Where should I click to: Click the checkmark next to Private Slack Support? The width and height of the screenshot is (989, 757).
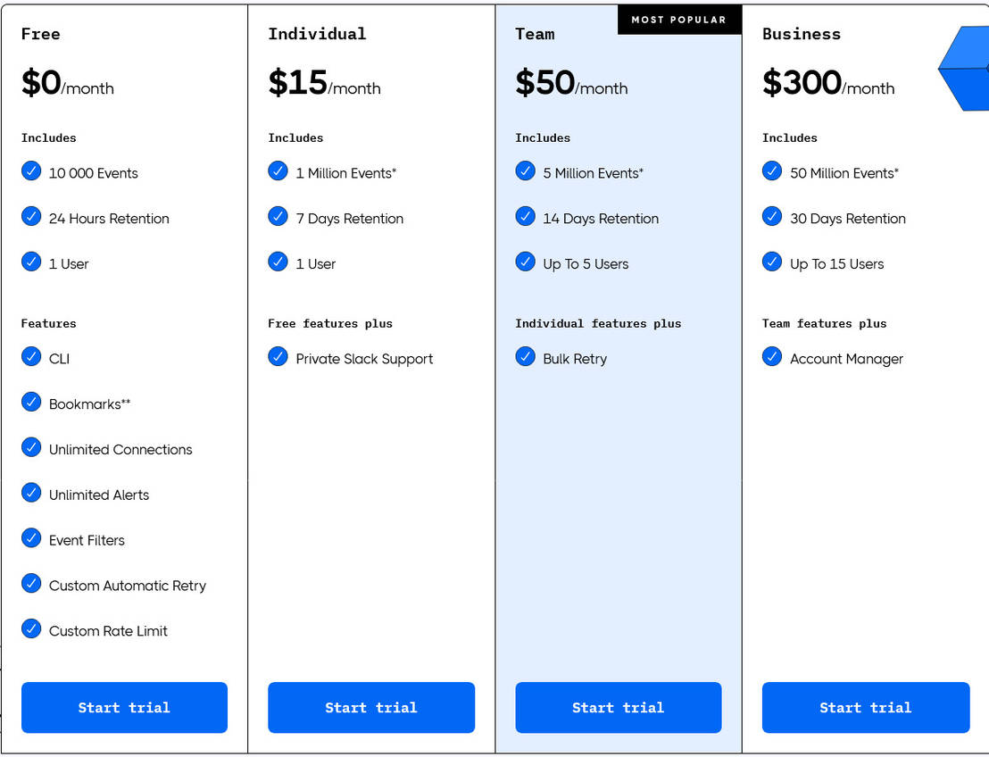coord(278,358)
